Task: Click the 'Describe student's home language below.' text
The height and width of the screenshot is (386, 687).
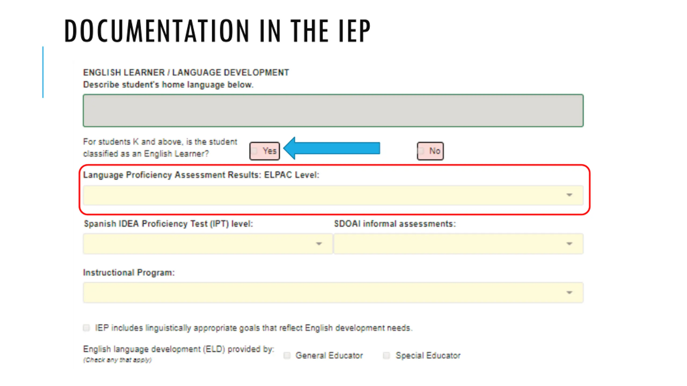Action: (x=168, y=85)
